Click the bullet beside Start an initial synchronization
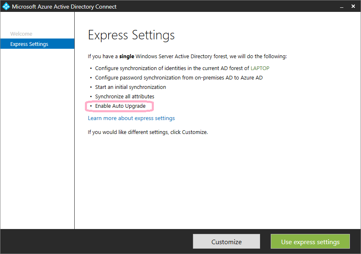 [x=91, y=87]
